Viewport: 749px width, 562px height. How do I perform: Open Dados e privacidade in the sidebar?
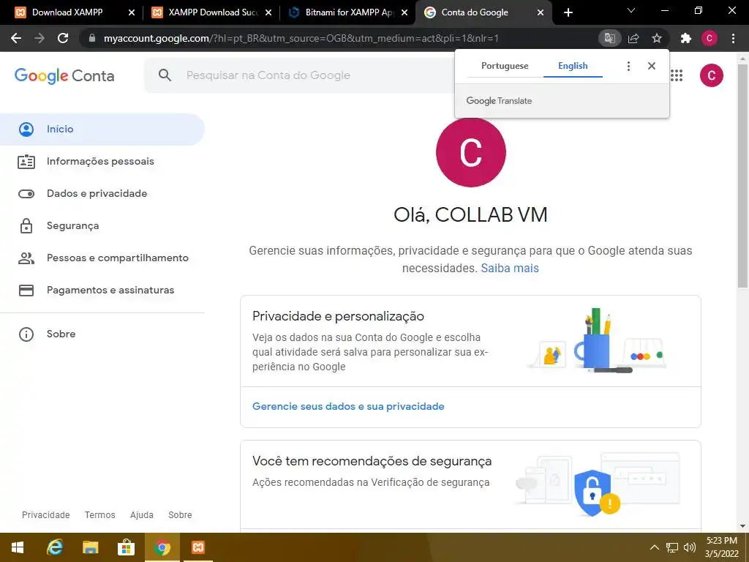coord(102,193)
